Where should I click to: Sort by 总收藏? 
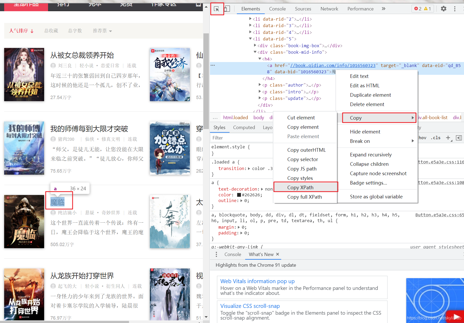point(51,31)
